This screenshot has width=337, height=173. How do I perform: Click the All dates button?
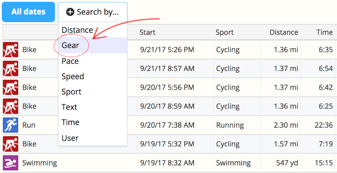coord(28,12)
